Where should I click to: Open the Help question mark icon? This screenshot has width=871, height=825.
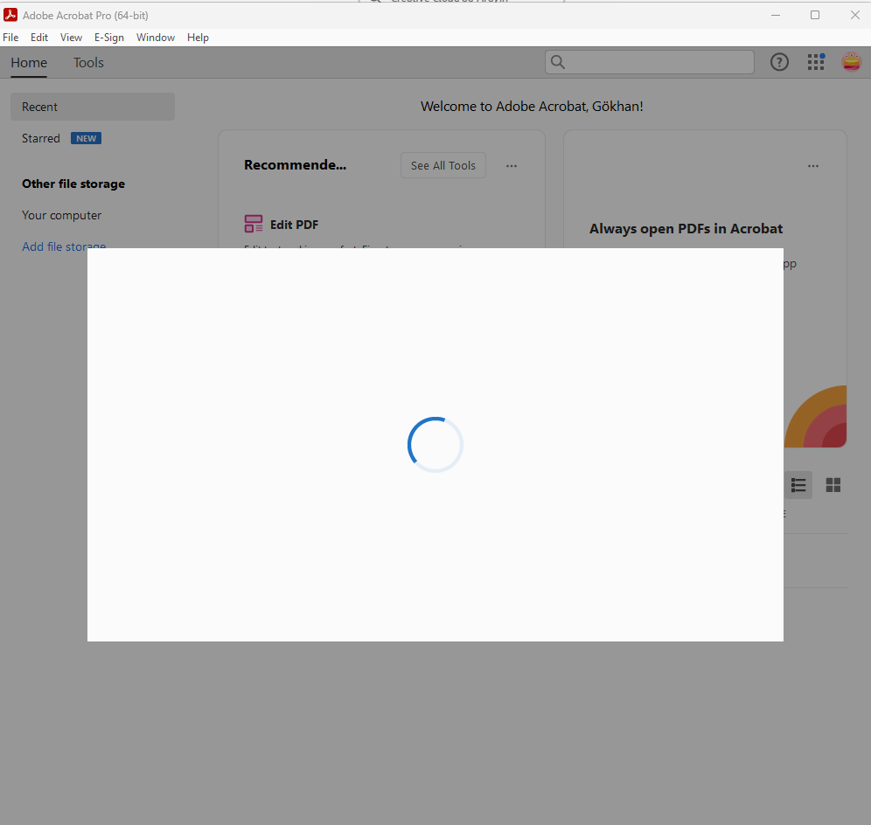tap(779, 62)
